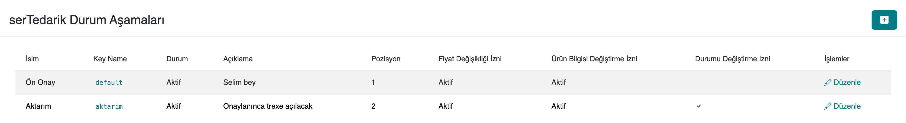Click the serTedarik Durum Aşamaları page title
This screenshot has width=906, height=123.
click(x=87, y=20)
